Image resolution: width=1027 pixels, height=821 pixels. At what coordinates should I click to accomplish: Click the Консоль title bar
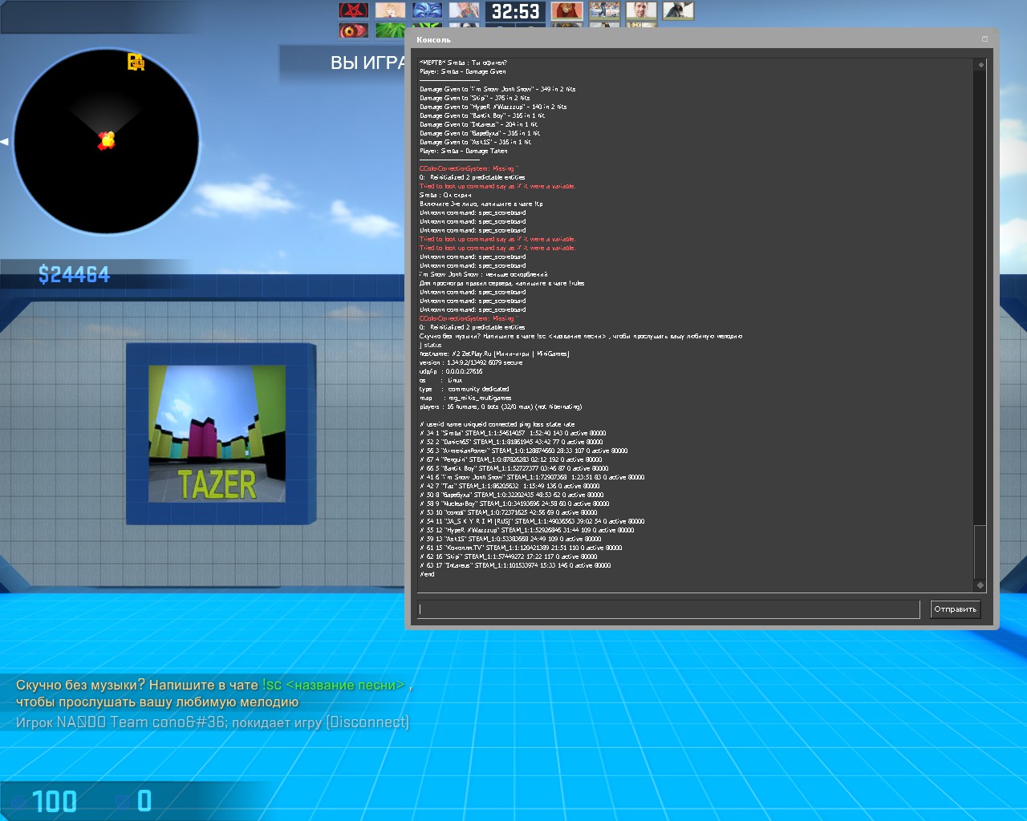[x=690, y=39]
